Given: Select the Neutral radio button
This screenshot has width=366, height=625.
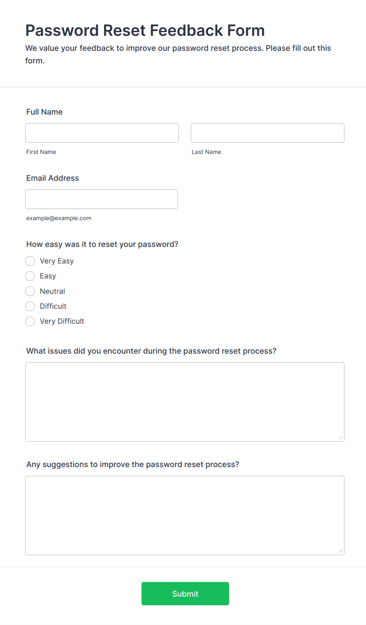Looking at the screenshot, I should (30, 291).
